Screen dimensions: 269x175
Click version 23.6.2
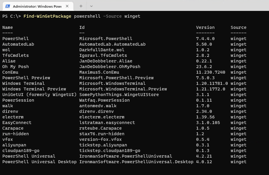pos(204,67)
